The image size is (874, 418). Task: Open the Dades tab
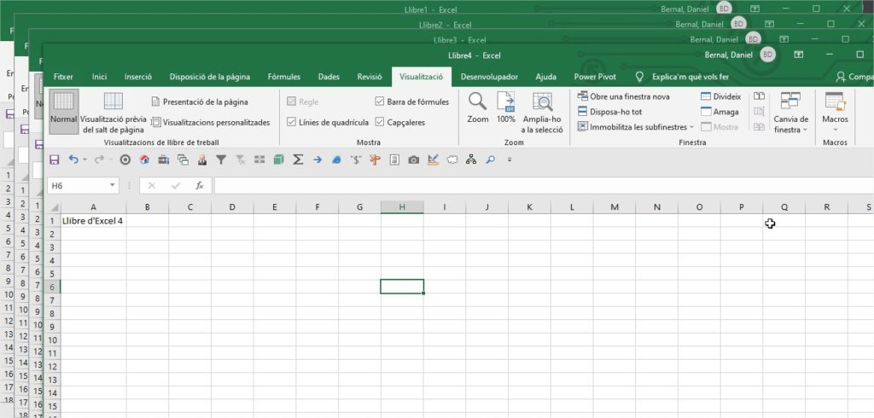tap(329, 77)
